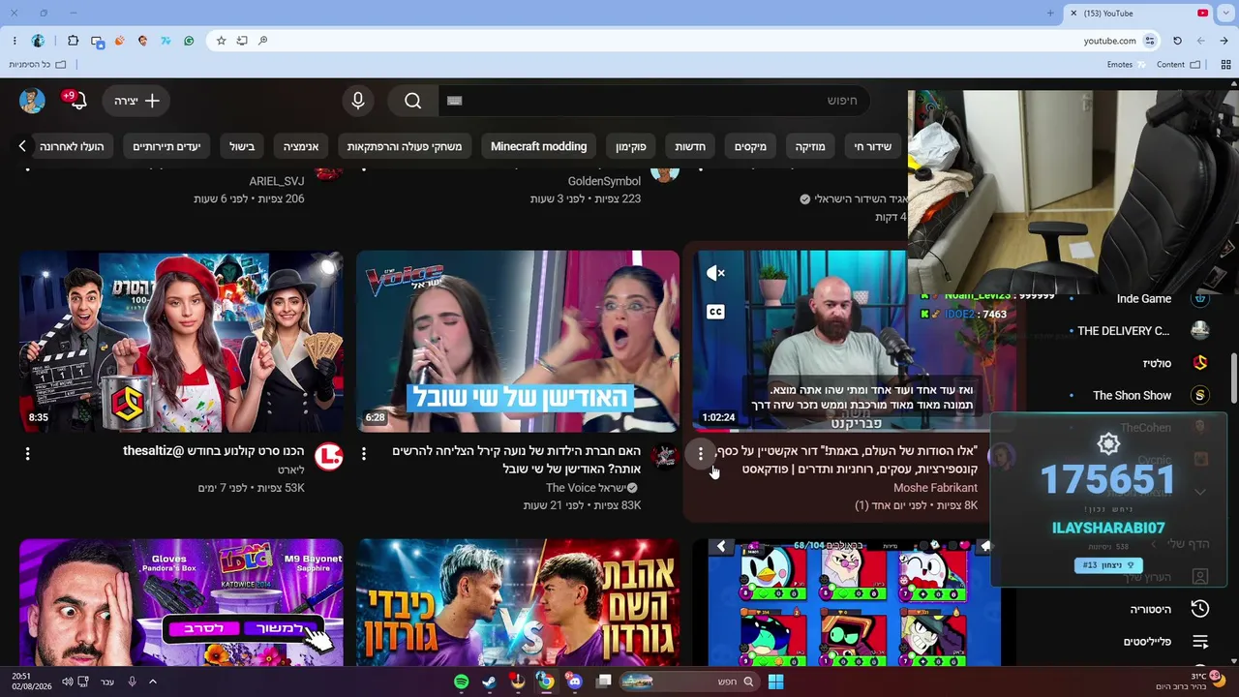Open the Content bookmarks folder
This screenshot has height=697, width=1239.
1178,65
